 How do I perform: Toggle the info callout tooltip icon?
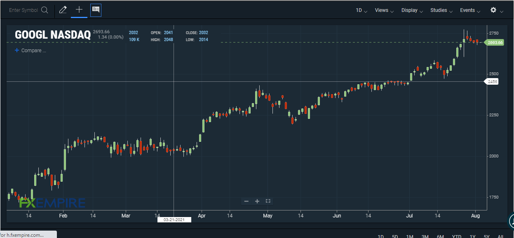point(96,10)
